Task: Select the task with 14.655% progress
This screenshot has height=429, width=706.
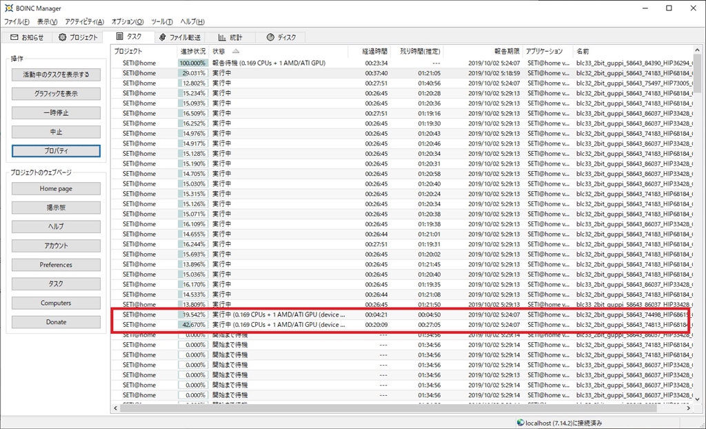Action: tap(402, 234)
